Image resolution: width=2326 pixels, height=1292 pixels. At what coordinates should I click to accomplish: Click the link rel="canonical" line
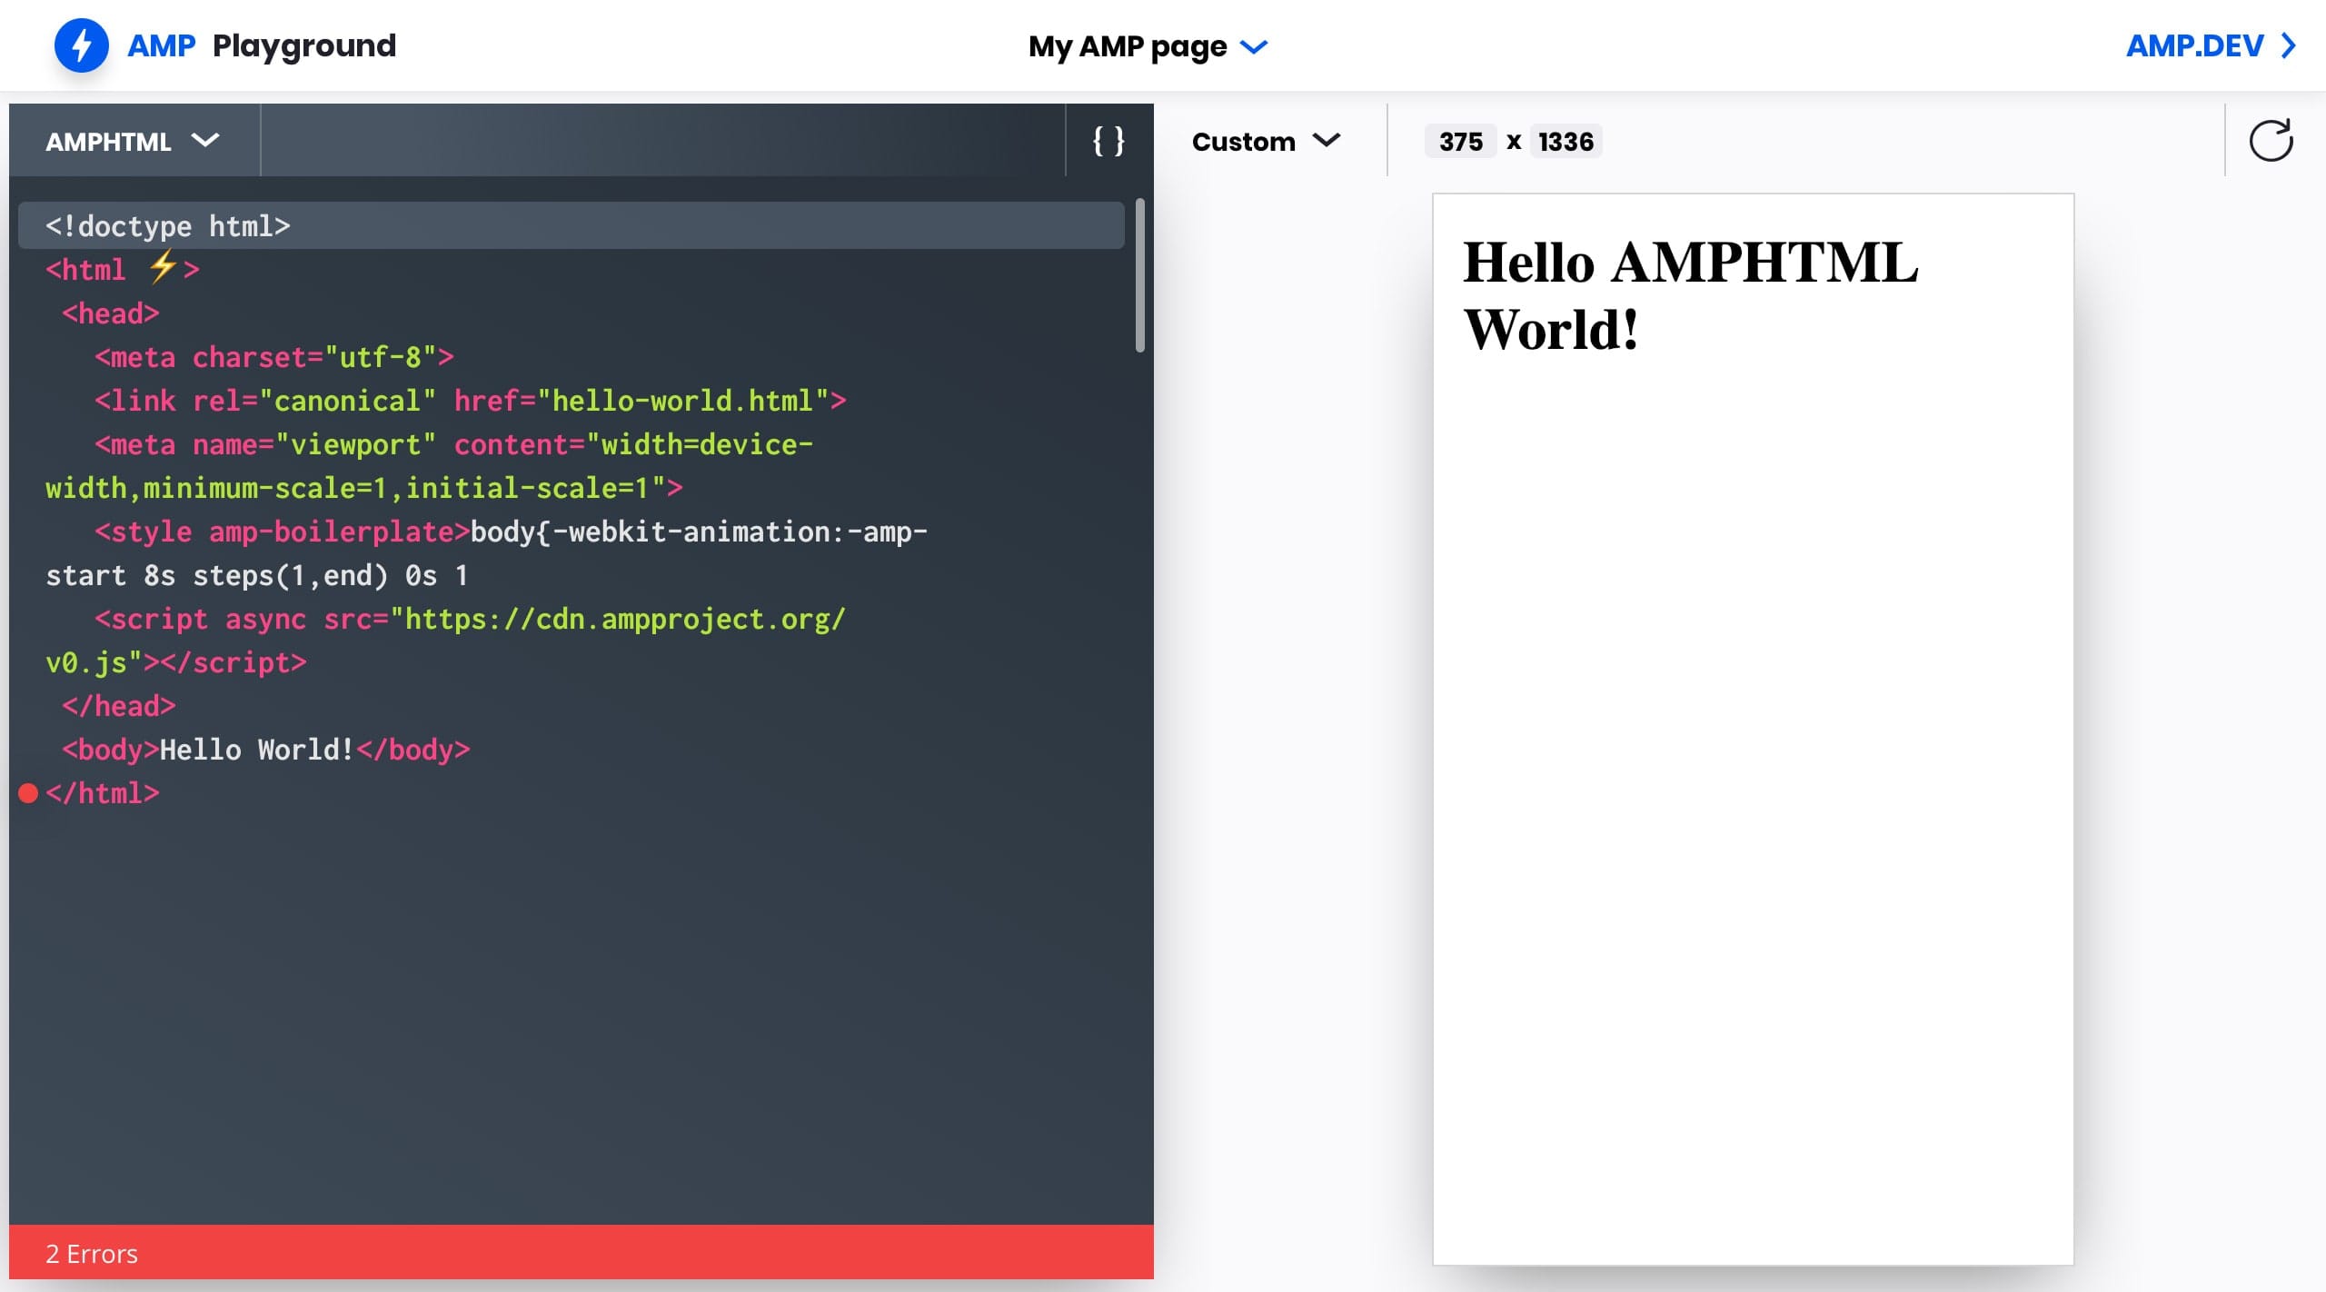click(x=471, y=401)
